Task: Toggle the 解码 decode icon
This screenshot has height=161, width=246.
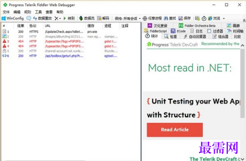Action: tap(99, 18)
